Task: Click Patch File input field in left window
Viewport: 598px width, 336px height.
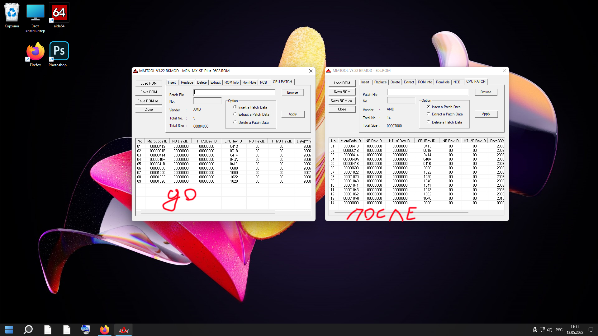Action: click(x=234, y=92)
